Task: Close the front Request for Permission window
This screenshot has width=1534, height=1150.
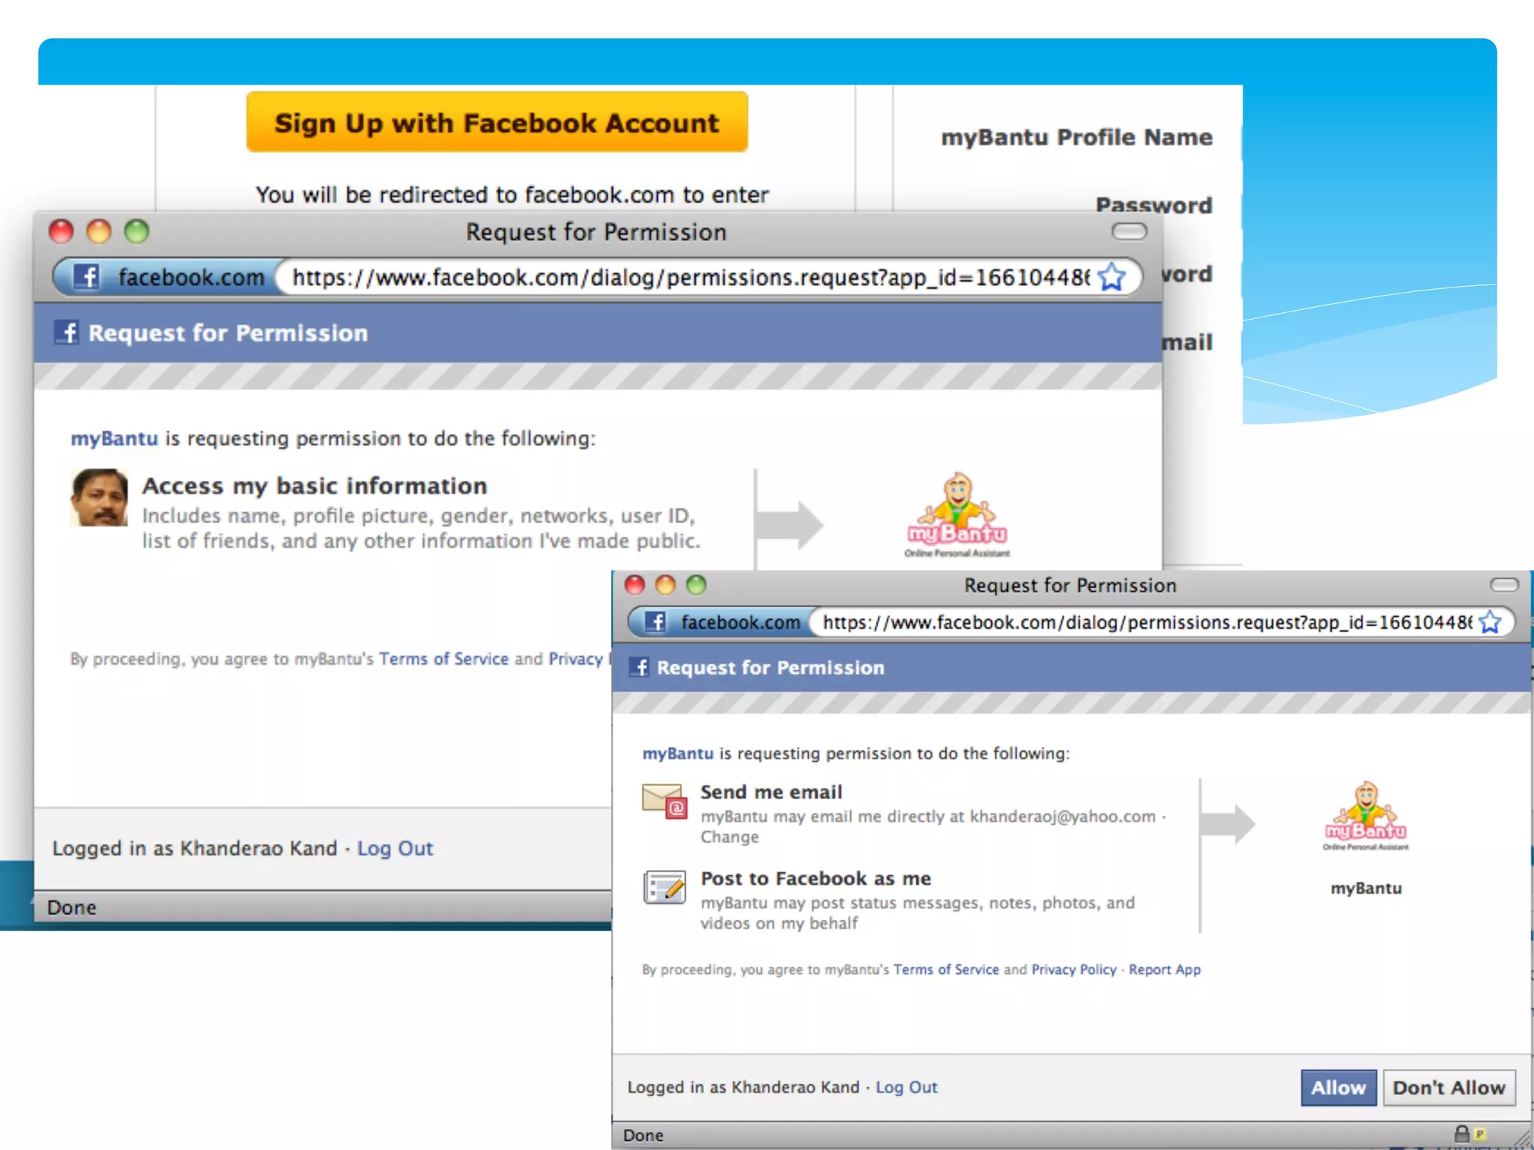Action: [634, 585]
